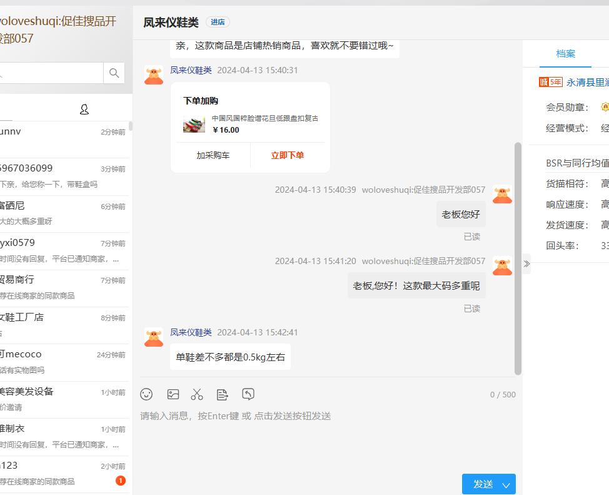Enter the shop via 进店 button

point(218,22)
